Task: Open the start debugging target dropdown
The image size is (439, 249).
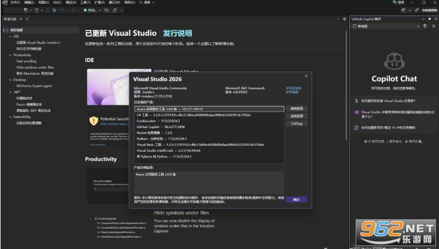Action: (100, 10)
